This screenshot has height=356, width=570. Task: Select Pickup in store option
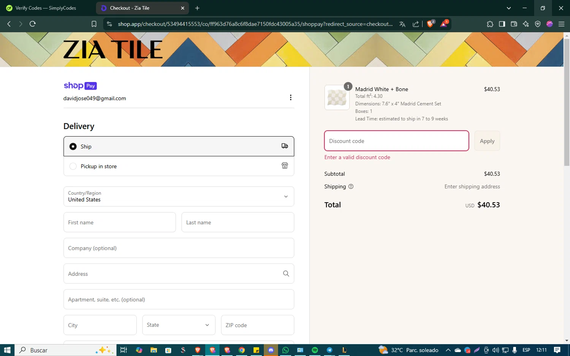(x=179, y=166)
